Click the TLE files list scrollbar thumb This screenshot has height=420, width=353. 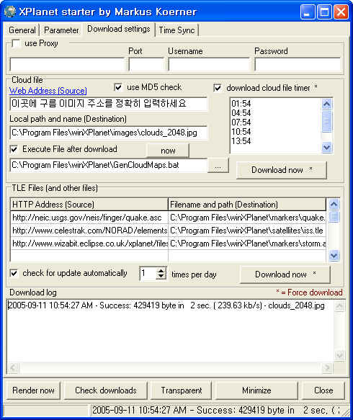[x=334, y=216]
